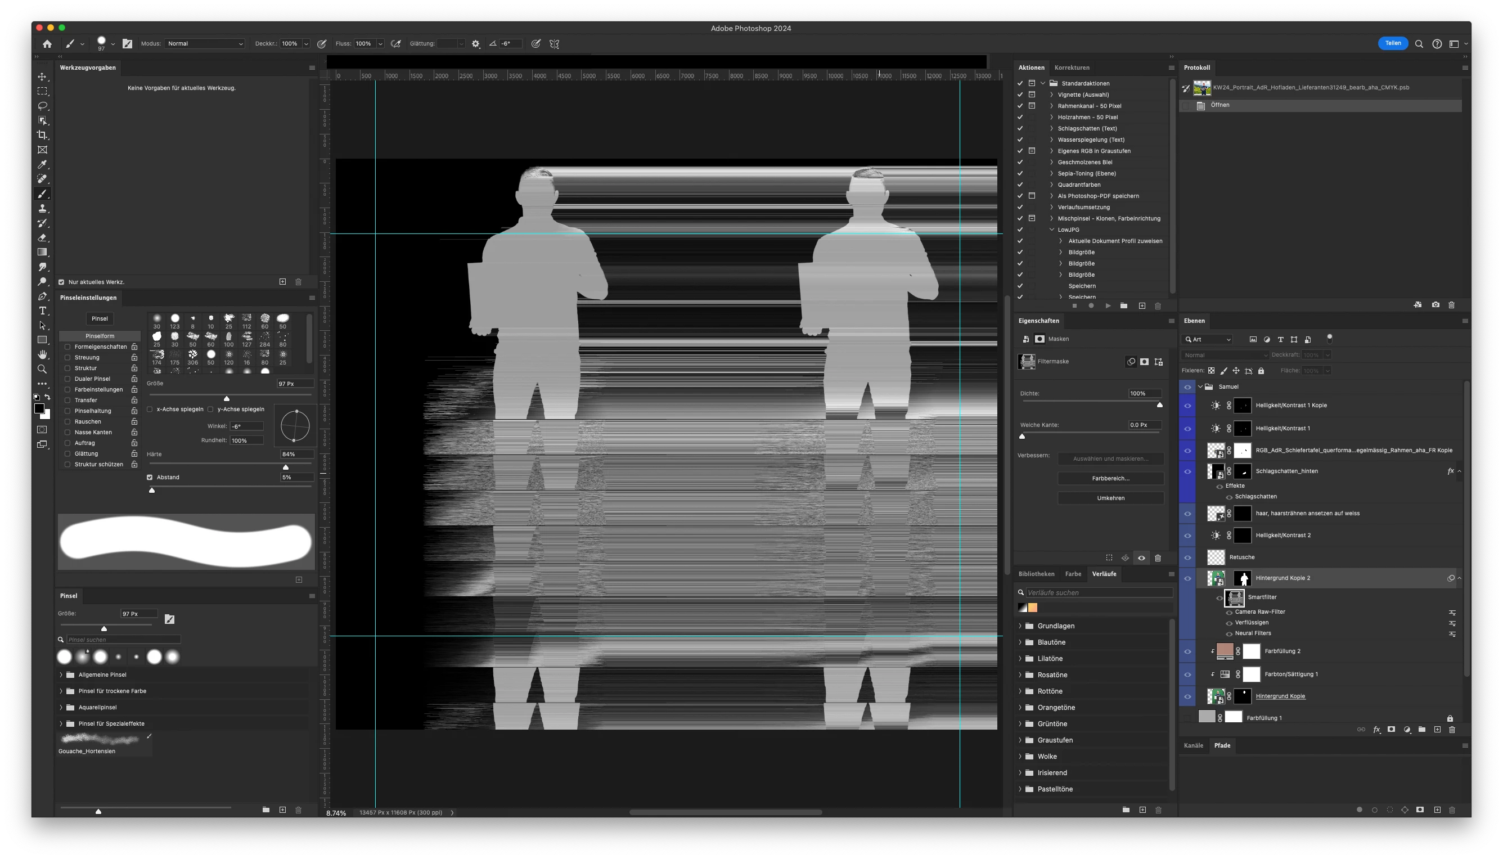Image resolution: width=1503 pixels, height=859 pixels.
Task: Enable the Streuung brush option
Action: (68, 358)
